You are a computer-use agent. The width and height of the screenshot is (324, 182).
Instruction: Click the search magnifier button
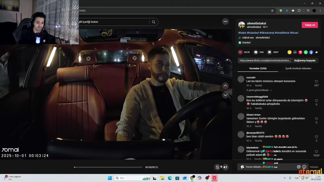tap(153, 22)
